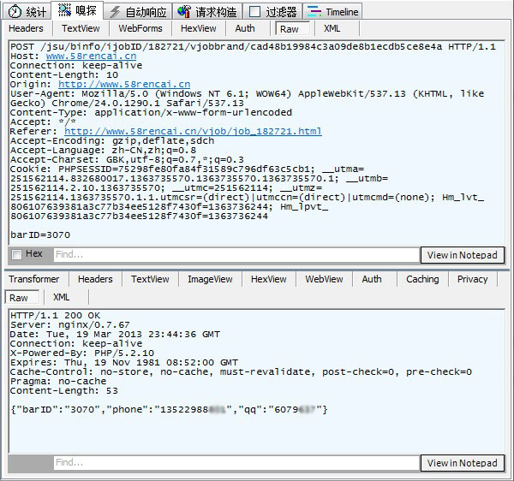This screenshot has width=514, height=481.
Task: Open the Referer job_182721.html link
Action: 193,131
